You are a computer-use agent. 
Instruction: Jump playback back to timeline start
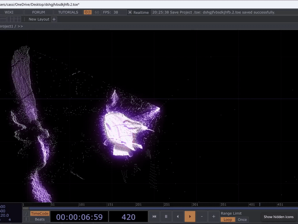(155, 215)
